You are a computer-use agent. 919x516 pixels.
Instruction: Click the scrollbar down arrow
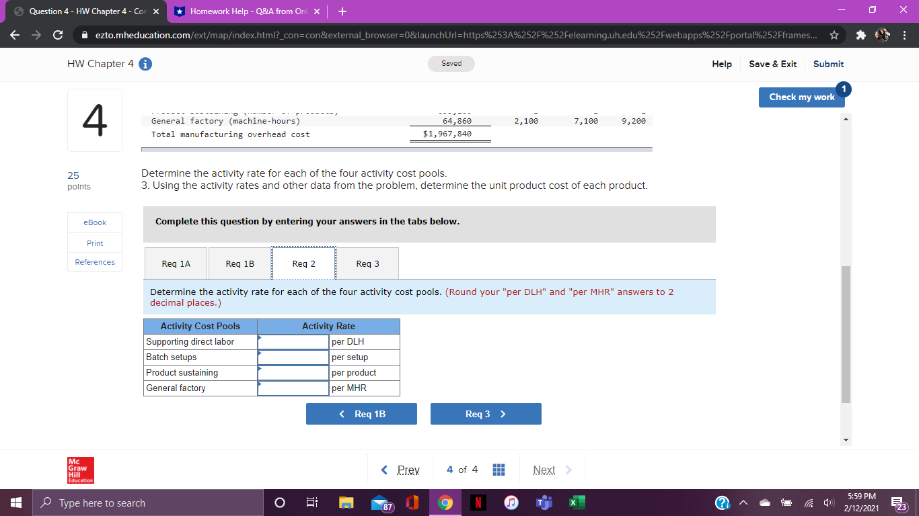(846, 440)
